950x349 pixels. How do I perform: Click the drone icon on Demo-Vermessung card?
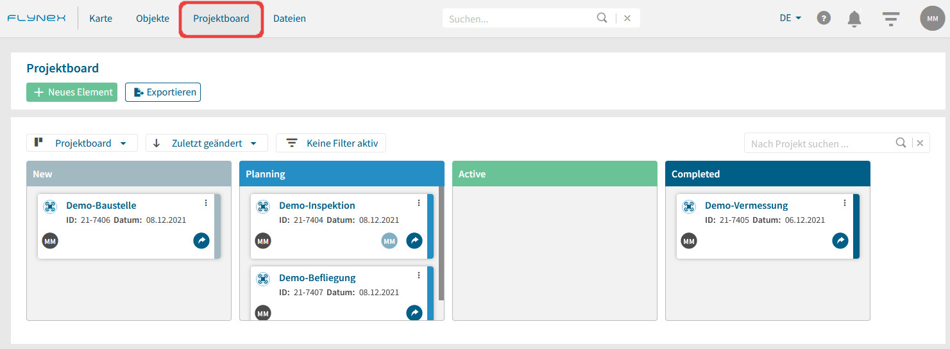pos(689,206)
